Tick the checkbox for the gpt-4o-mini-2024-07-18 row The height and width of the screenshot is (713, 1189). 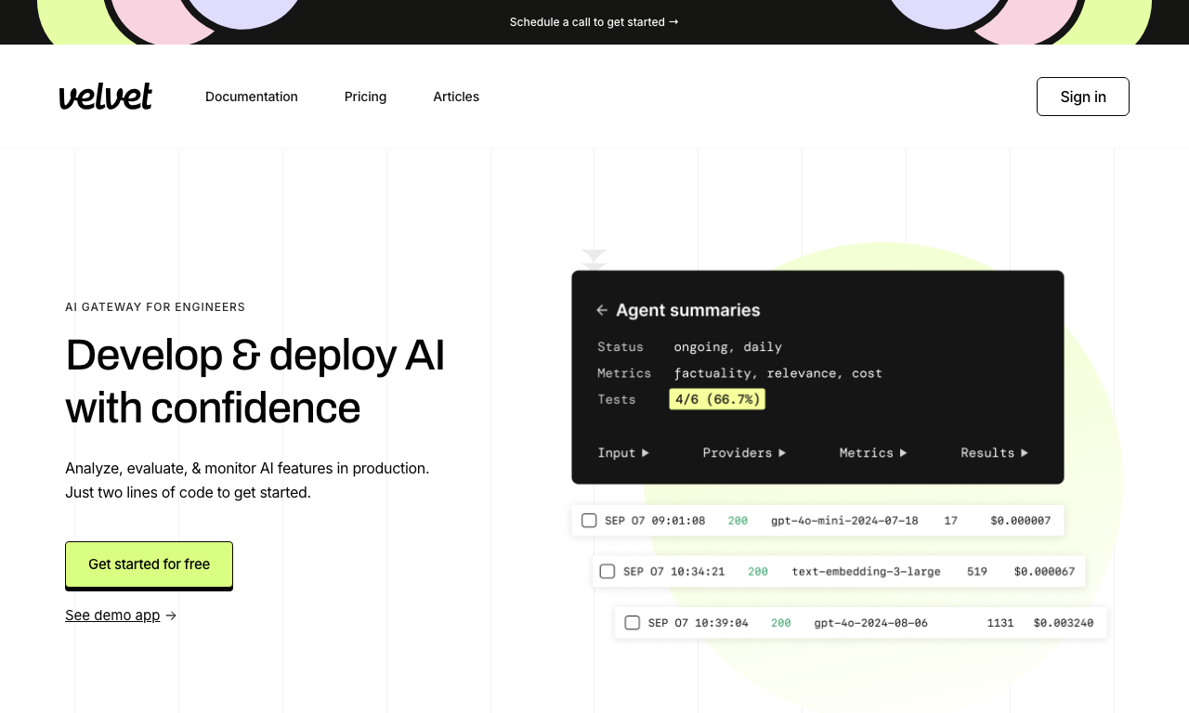(x=589, y=520)
